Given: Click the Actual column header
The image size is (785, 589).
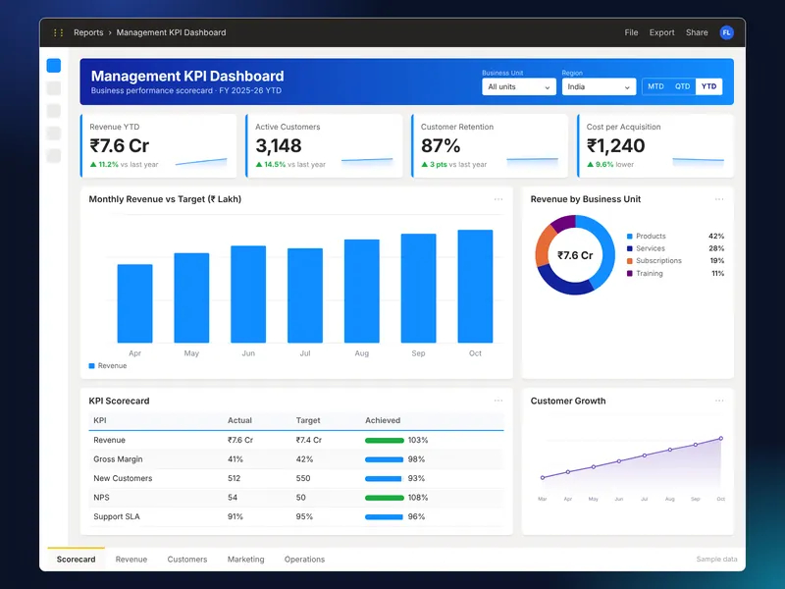Looking at the screenshot, I should pyautogui.click(x=239, y=420).
